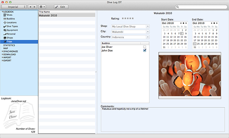Select Buddies in the logbook sidebar
This screenshot has width=229, height=138.
(11, 19)
